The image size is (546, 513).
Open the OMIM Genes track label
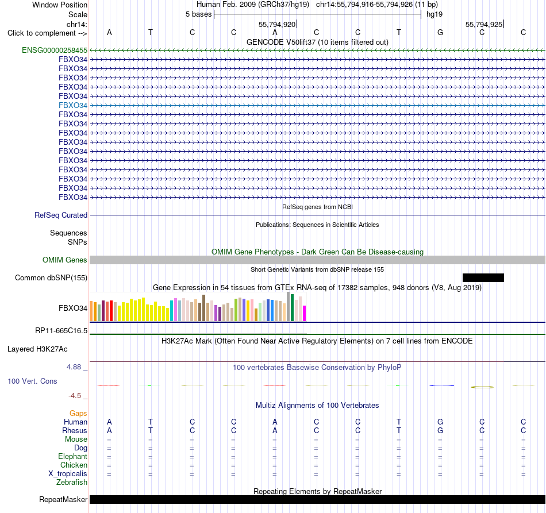coord(64,260)
